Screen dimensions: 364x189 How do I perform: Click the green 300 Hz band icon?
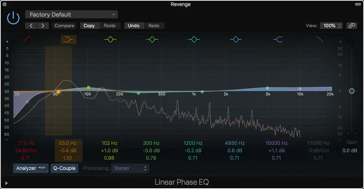(x=152, y=39)
